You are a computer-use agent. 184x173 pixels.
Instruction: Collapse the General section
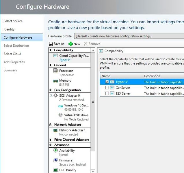tap(51, 65)
